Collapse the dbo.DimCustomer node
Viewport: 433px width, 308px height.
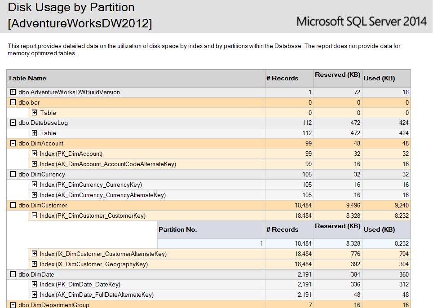tap(13, 205)
